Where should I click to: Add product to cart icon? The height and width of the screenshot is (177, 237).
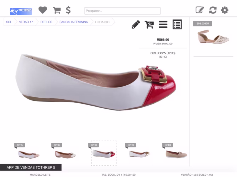(x=149, y=25)
